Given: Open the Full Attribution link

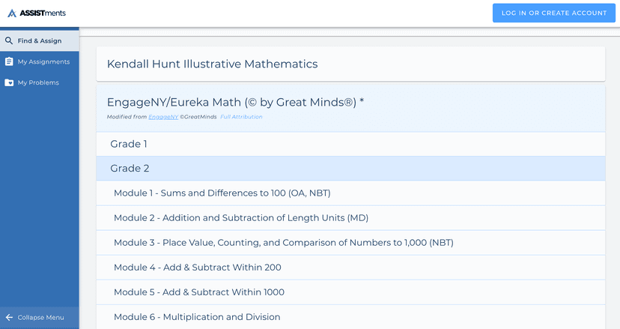Looking at the screenshot, I should 241,117.
